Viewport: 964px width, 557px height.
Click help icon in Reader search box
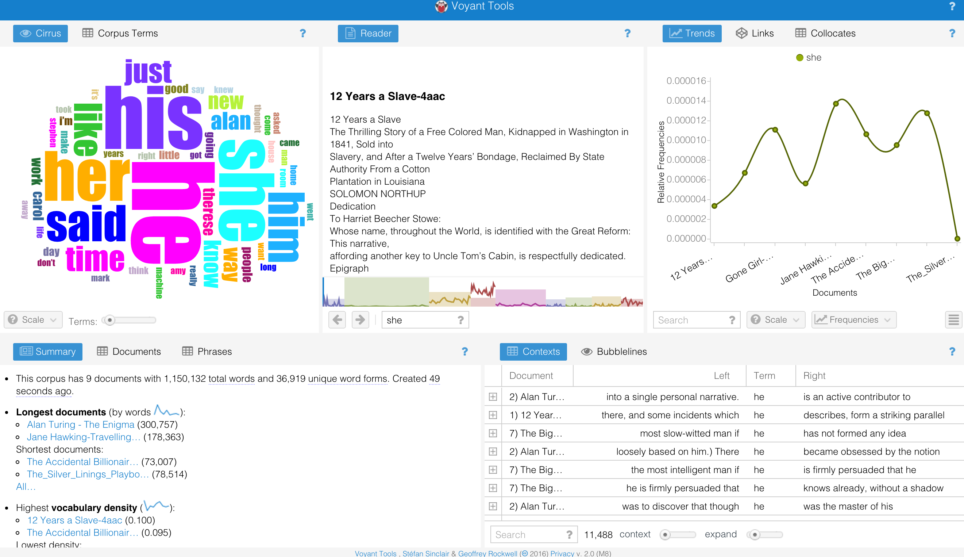click(461, 320)
